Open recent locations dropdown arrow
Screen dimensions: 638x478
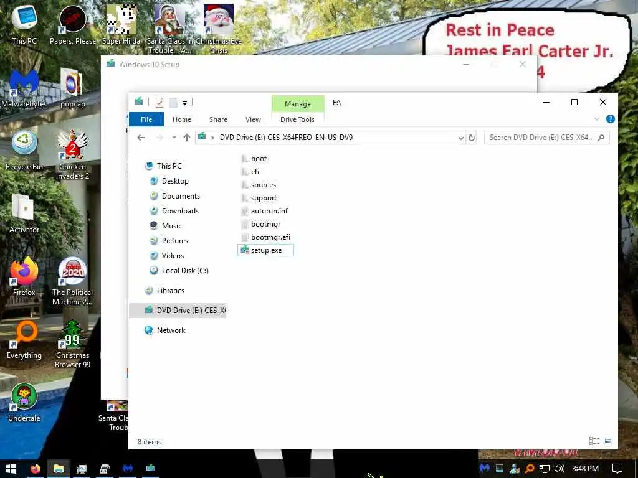click(x=174, y=138)
